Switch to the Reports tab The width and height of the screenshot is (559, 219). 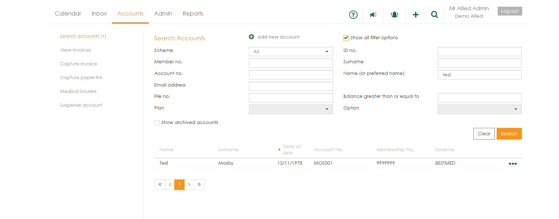coord(193,13)
